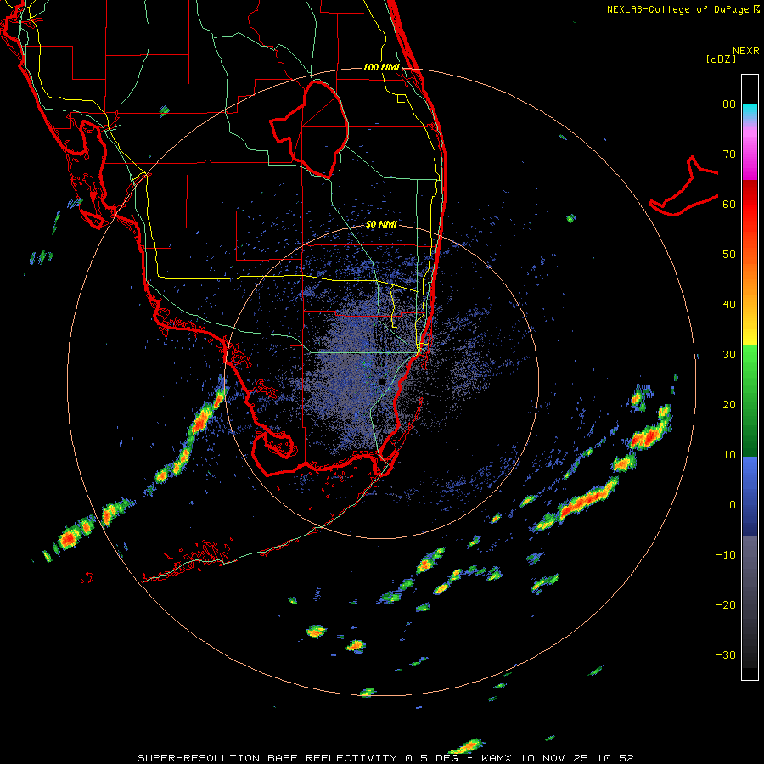Screen dimensions: 764x764
Task: Click the 60 value on the dBZ scale
Action: (729, 204)
